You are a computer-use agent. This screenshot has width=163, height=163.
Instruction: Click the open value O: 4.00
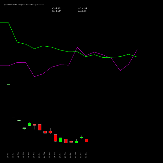click(x=56, y=11)
